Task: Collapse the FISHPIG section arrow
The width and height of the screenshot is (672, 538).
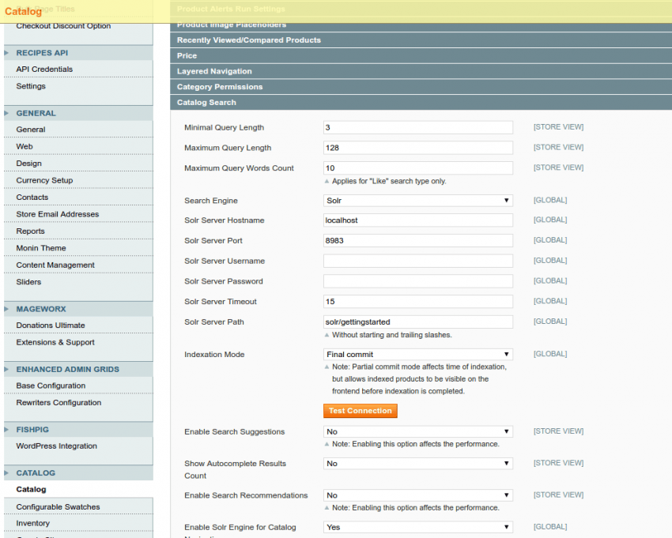Action: point(6,430)
